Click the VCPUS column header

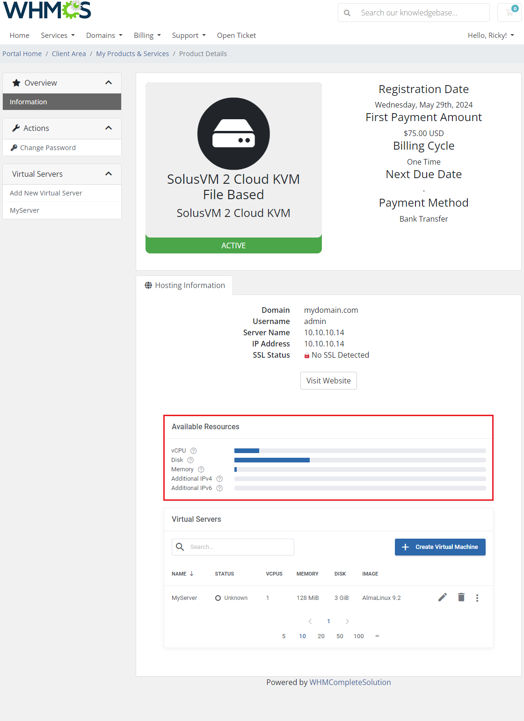[274, 574]
